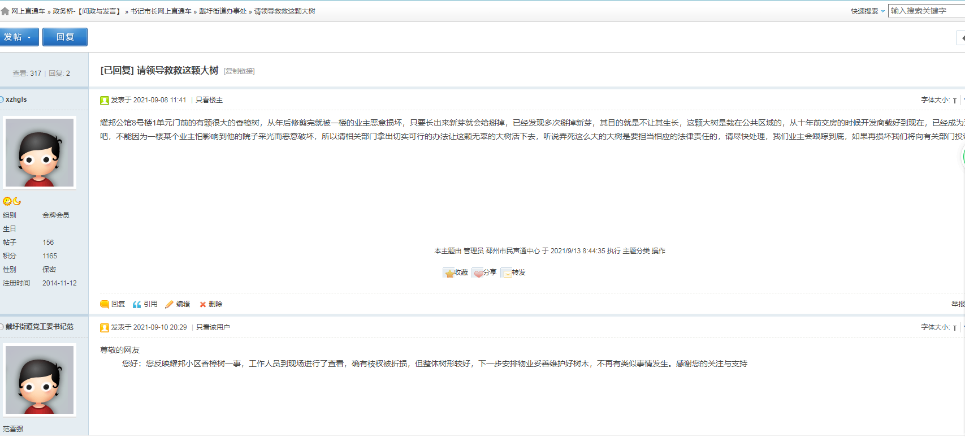Open the 戴圩街道办事处 breadcrumb section
Image resolution: width=965 pixels, height=437 pixels.
click(x=223, y=11)
